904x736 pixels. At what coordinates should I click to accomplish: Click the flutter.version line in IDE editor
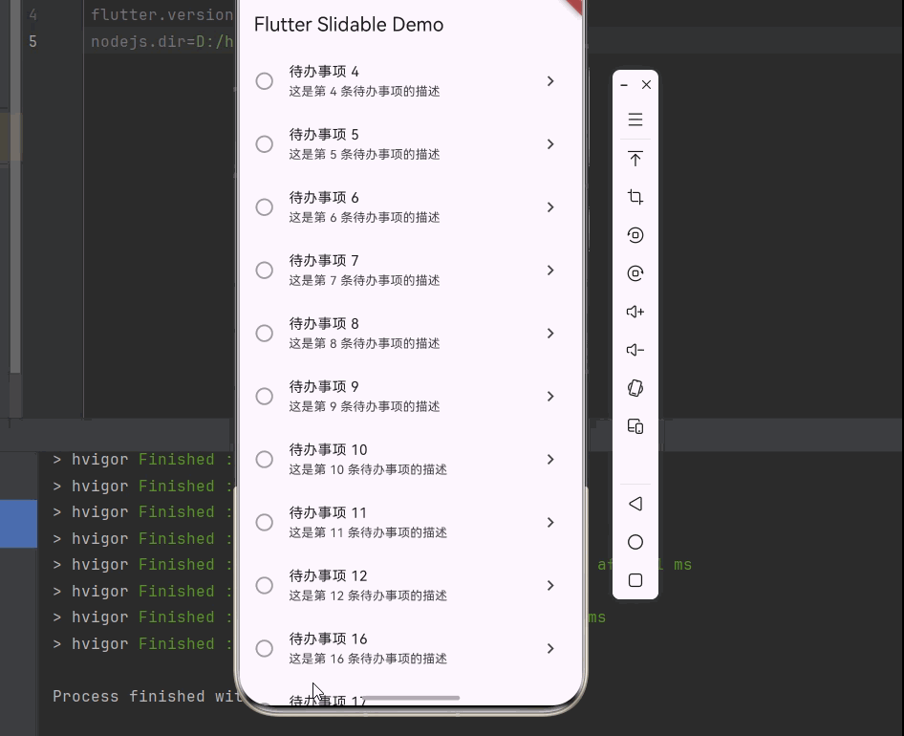[162, 14]
